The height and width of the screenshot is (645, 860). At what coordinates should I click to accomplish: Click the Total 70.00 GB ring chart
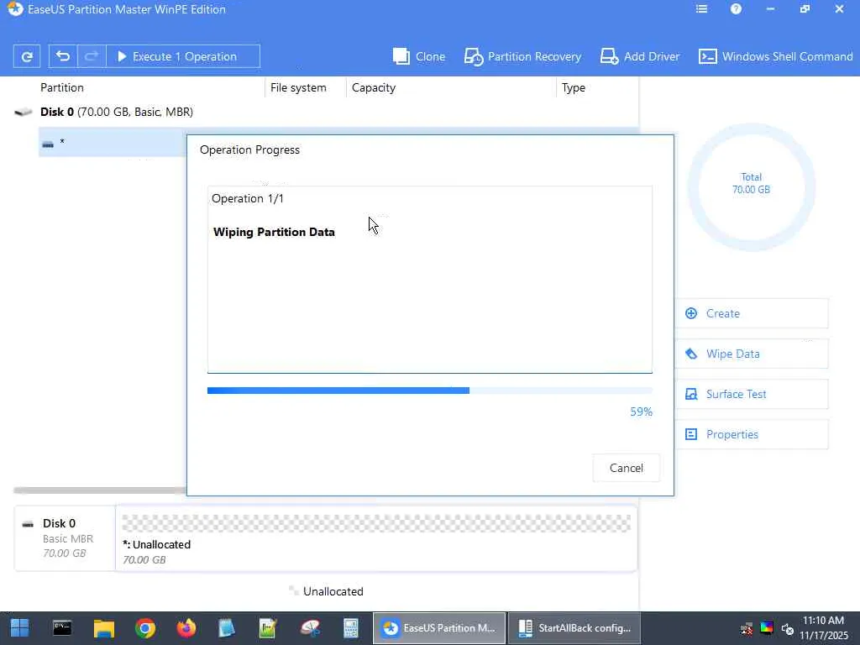click(751, 187)
